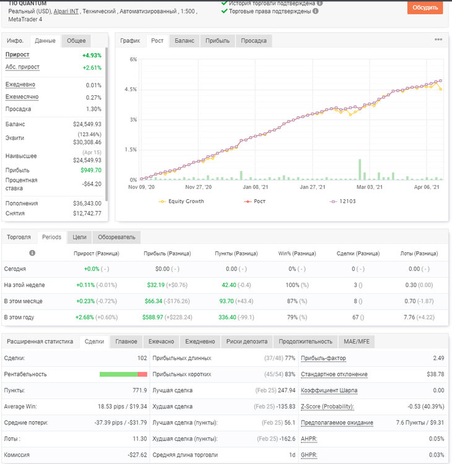Click the Прирост (Разница) column header
Image resolution: width=452 pixels, height=464 pixels.
96,254
